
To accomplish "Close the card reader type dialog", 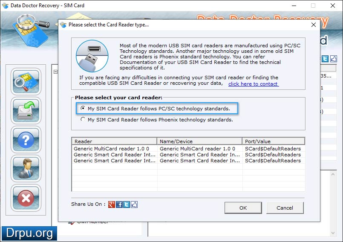I will tap(314, 25).
